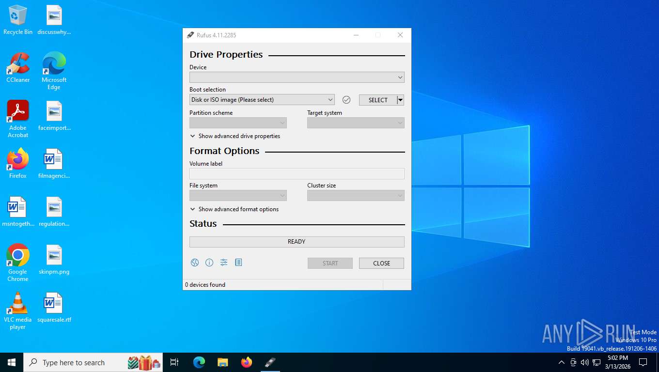Viewport: 659px width, 372px height.
Task: Open Task View on the taskbar
Action: 174,362
